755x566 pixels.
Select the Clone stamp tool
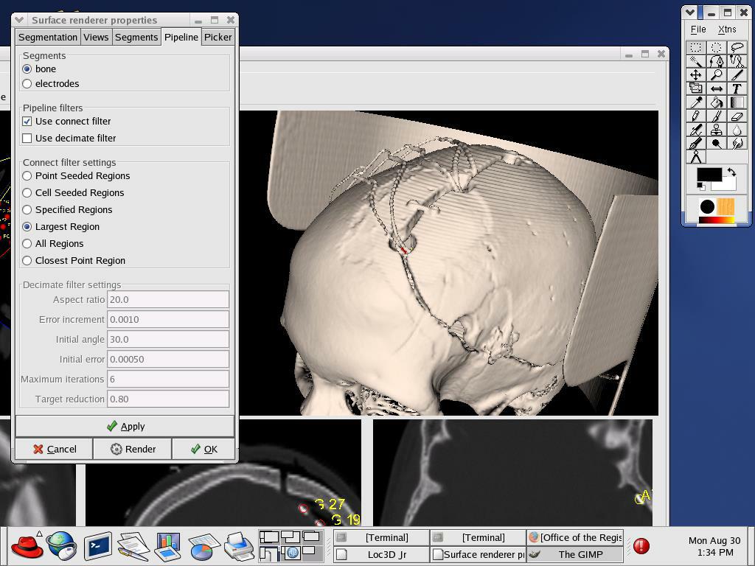[717, 130]
